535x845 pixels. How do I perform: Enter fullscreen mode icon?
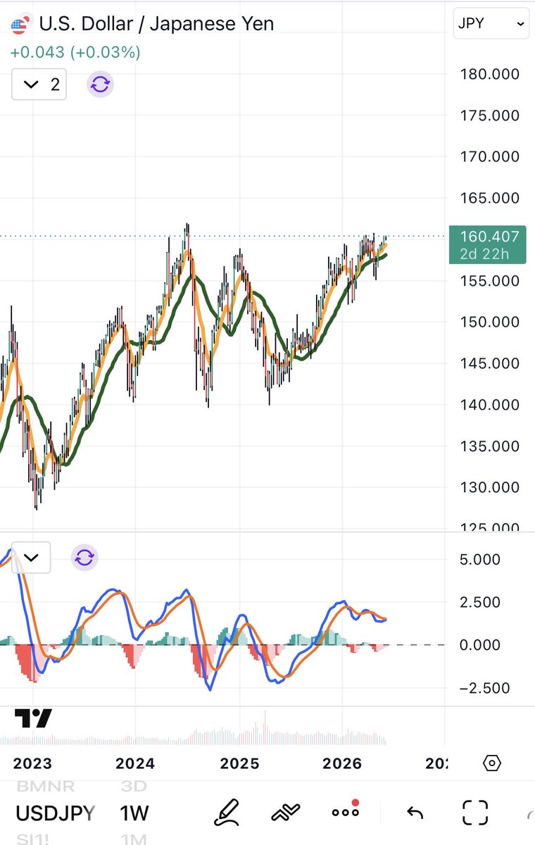coord(475,813)
